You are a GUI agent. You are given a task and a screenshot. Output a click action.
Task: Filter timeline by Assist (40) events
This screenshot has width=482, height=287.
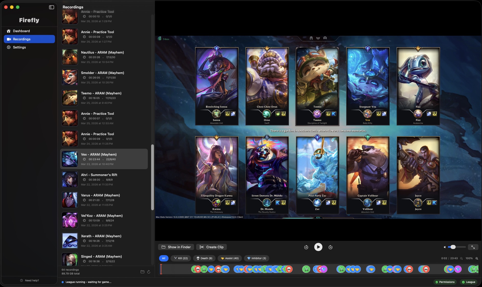coord(230,258)
